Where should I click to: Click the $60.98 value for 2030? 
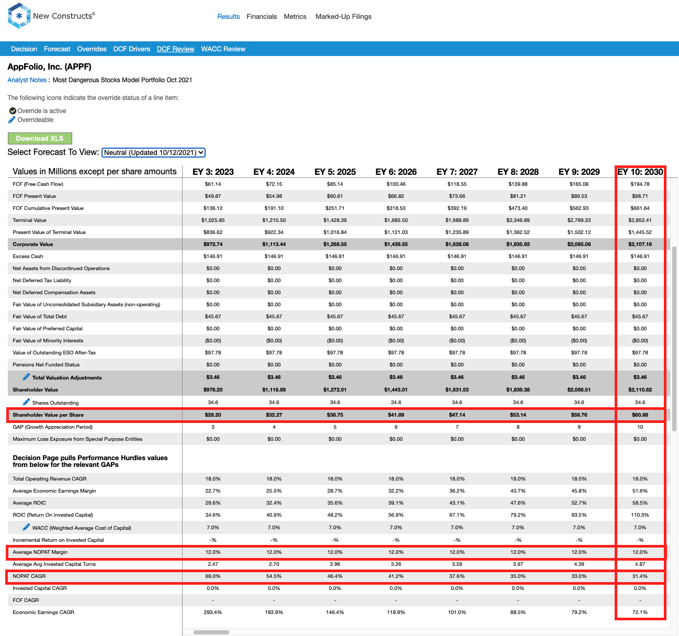(x=640, y=415)
